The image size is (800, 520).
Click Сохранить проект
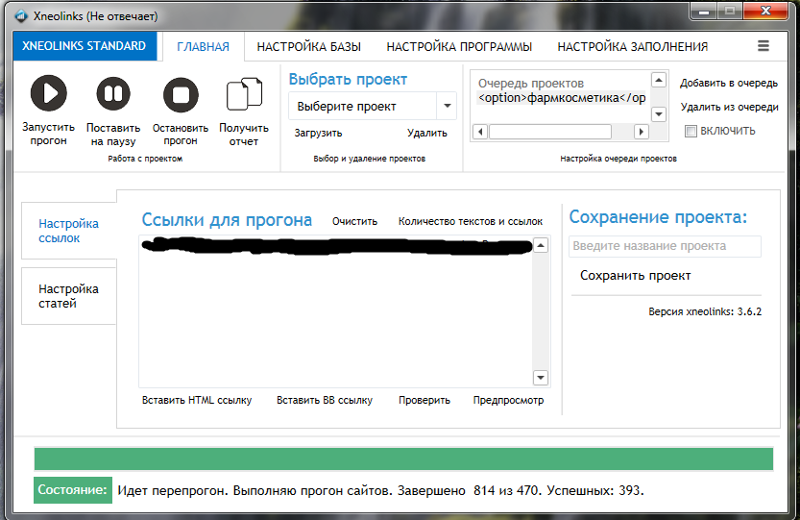pyautogui.click(x=635, y=276)
